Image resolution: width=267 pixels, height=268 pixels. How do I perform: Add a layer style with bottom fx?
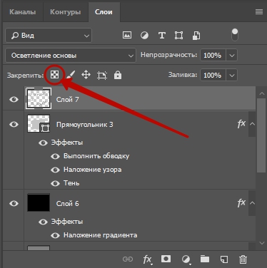(148, 259)
